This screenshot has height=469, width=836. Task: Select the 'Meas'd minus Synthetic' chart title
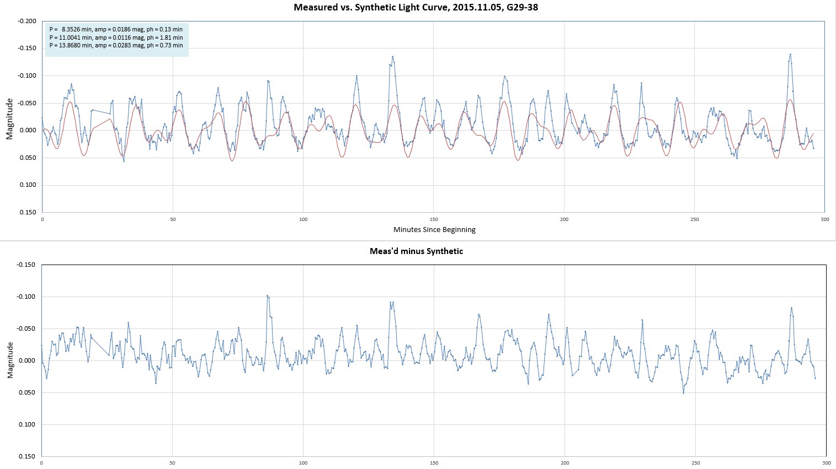[416, 251]
